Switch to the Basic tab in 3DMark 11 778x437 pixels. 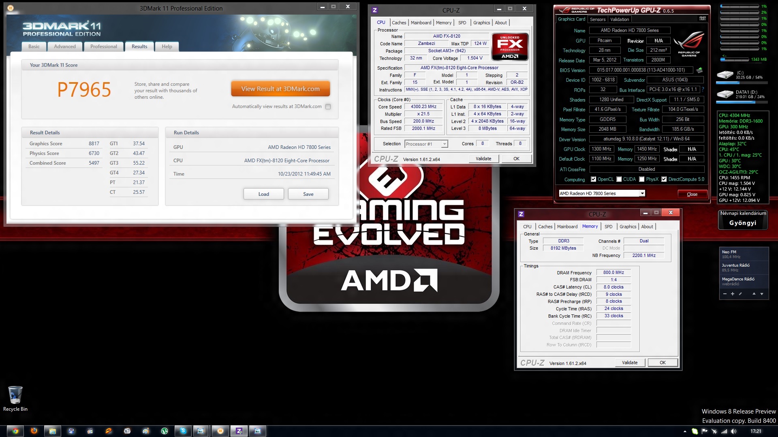point(34,47)
